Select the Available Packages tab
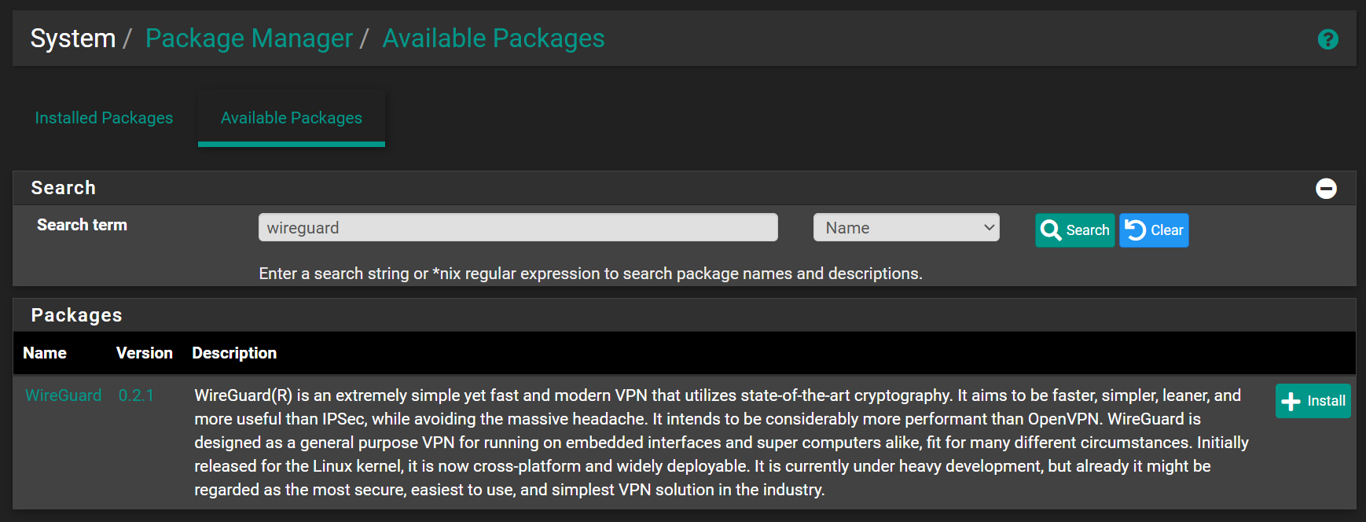1366x522 pixels. (291, 117)
